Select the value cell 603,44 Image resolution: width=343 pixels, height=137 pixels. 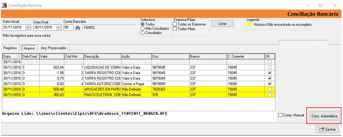click(52, 67)
